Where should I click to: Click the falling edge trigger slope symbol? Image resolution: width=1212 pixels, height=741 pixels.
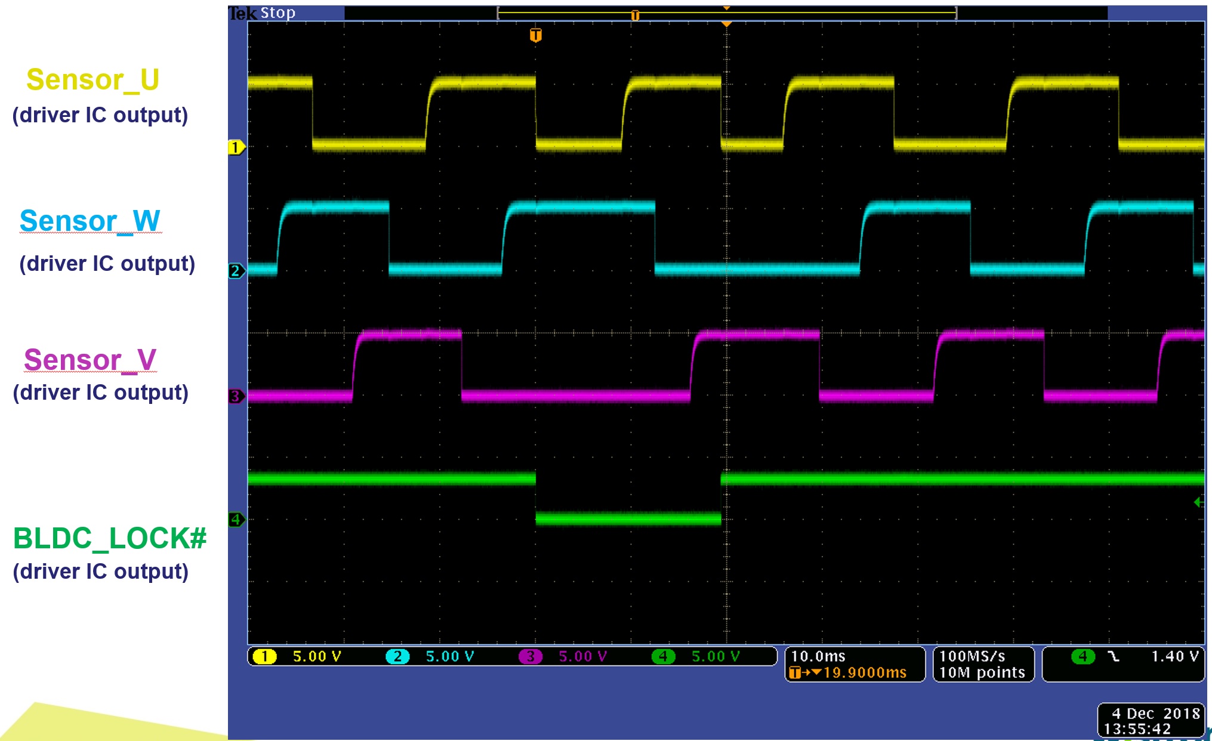[1113, 656]
